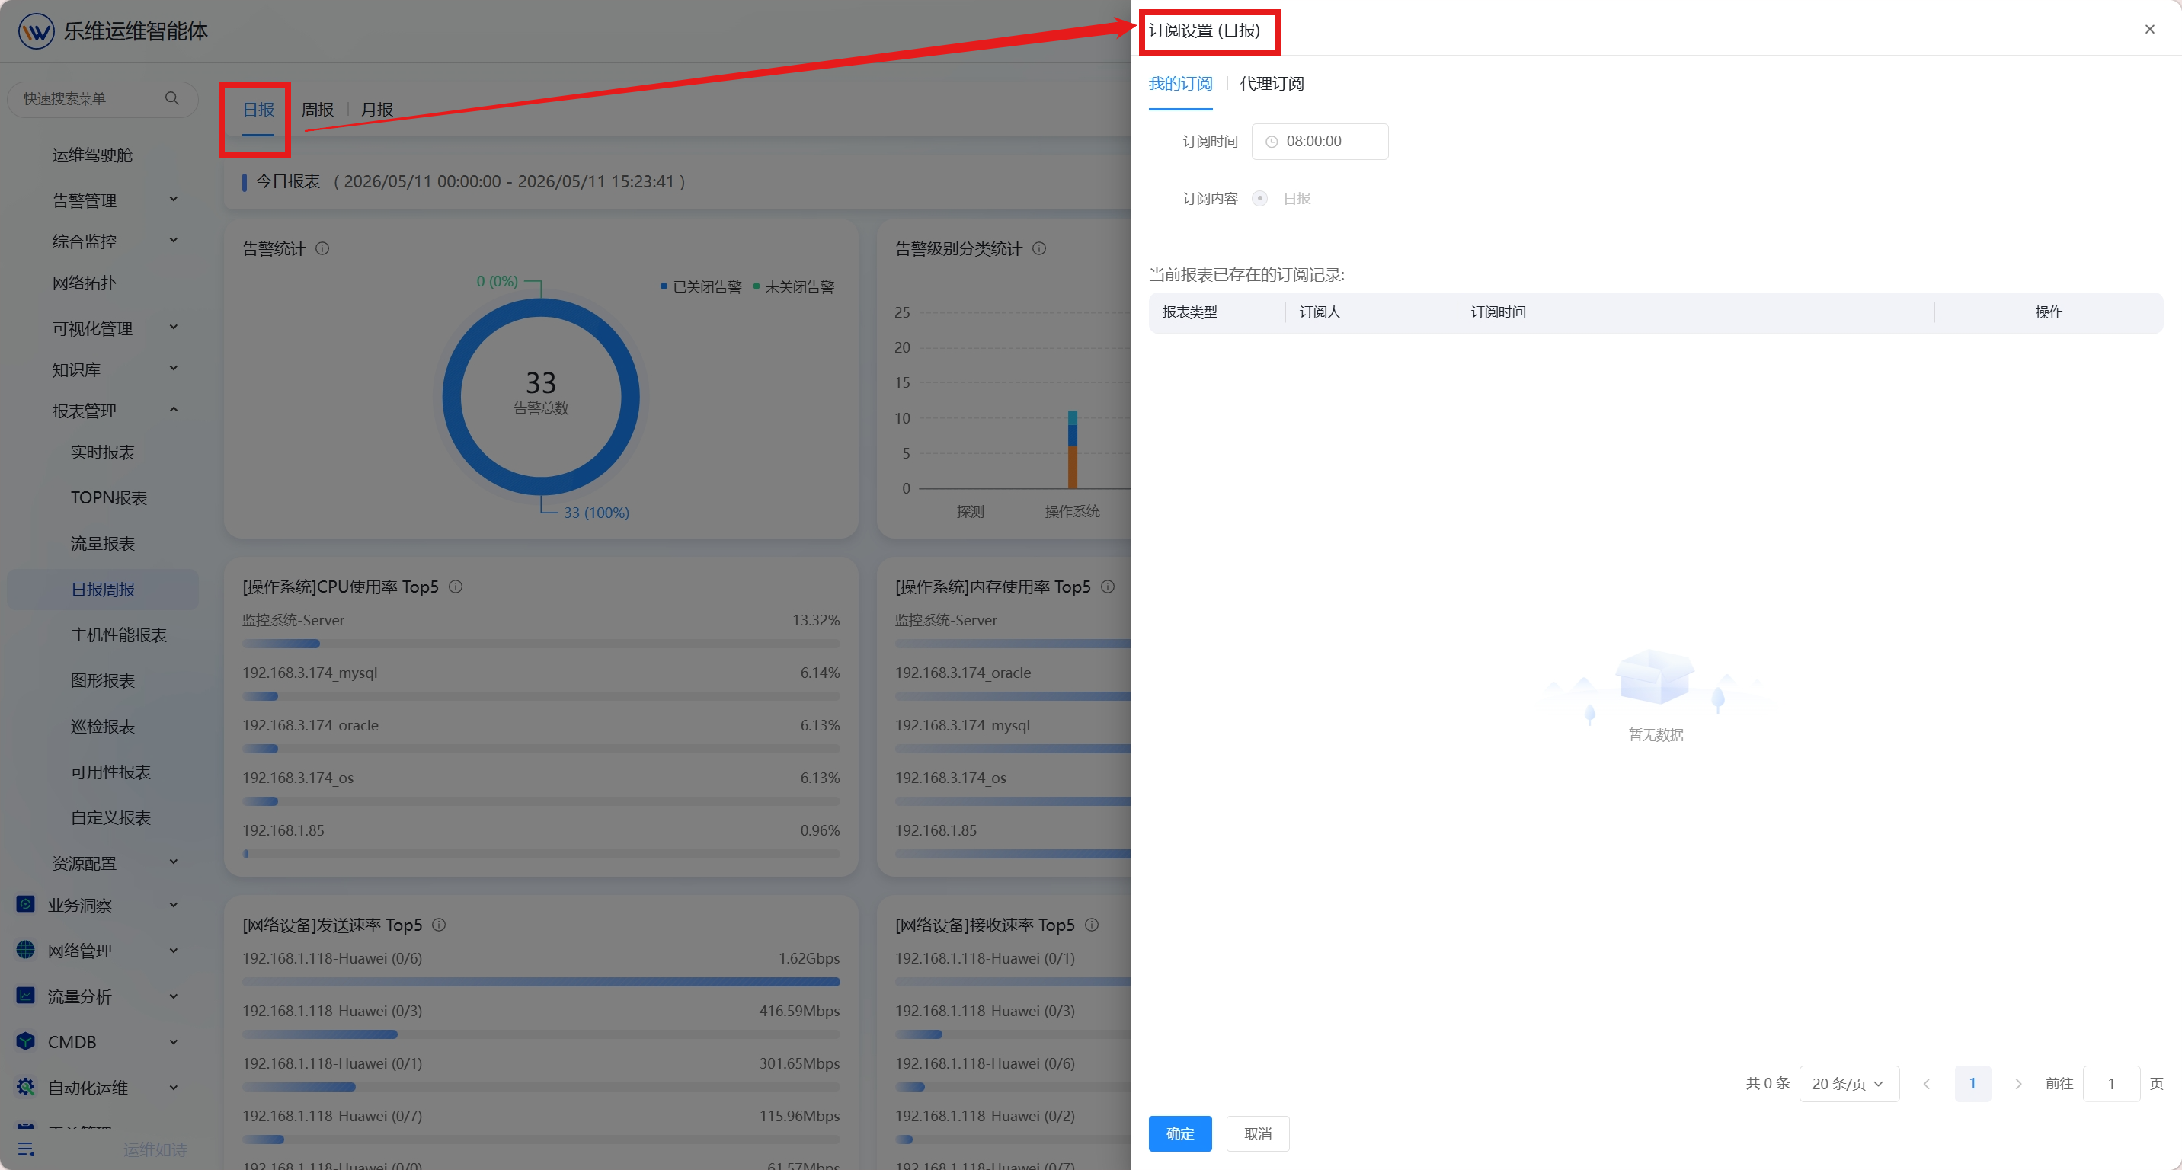Viewport: 2182px width, 1170px height.
Task: Go to the previous page arrow in pagination
Action: [1926, 1084]
